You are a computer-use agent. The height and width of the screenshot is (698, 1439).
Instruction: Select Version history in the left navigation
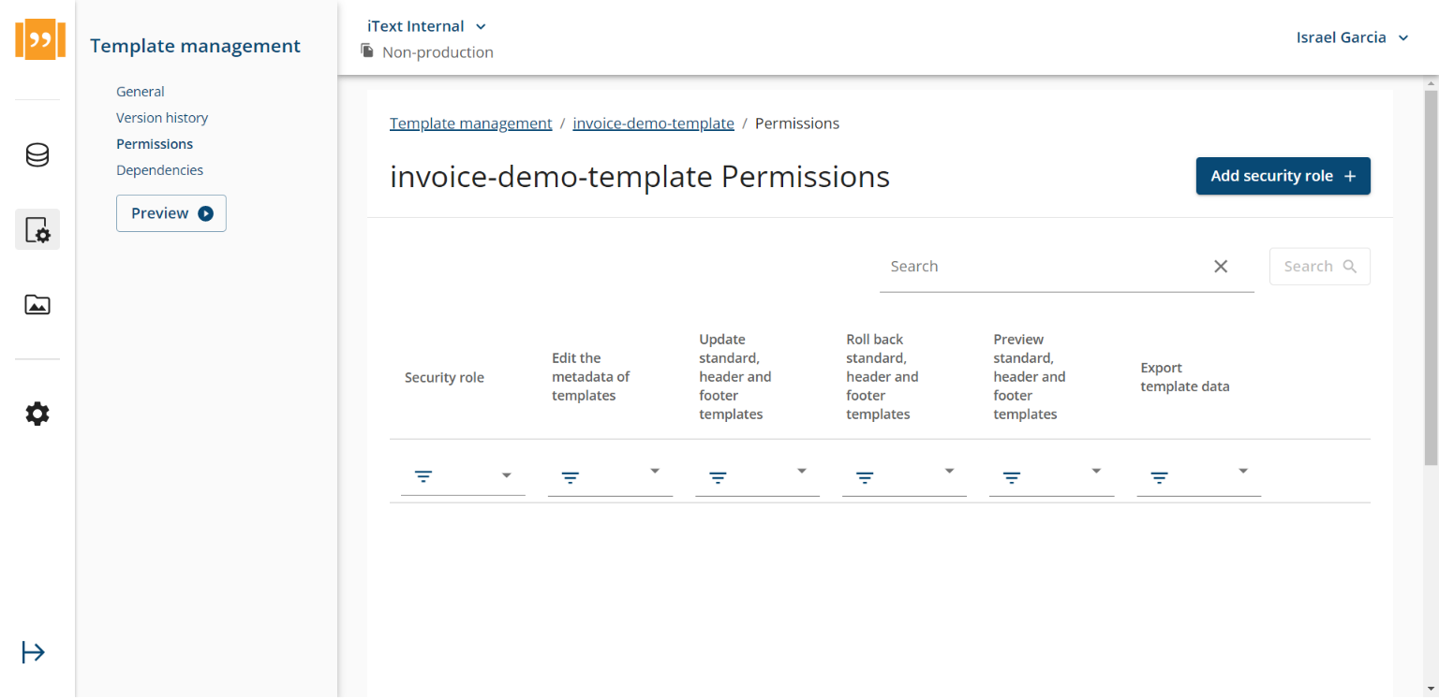coord(162,117)
